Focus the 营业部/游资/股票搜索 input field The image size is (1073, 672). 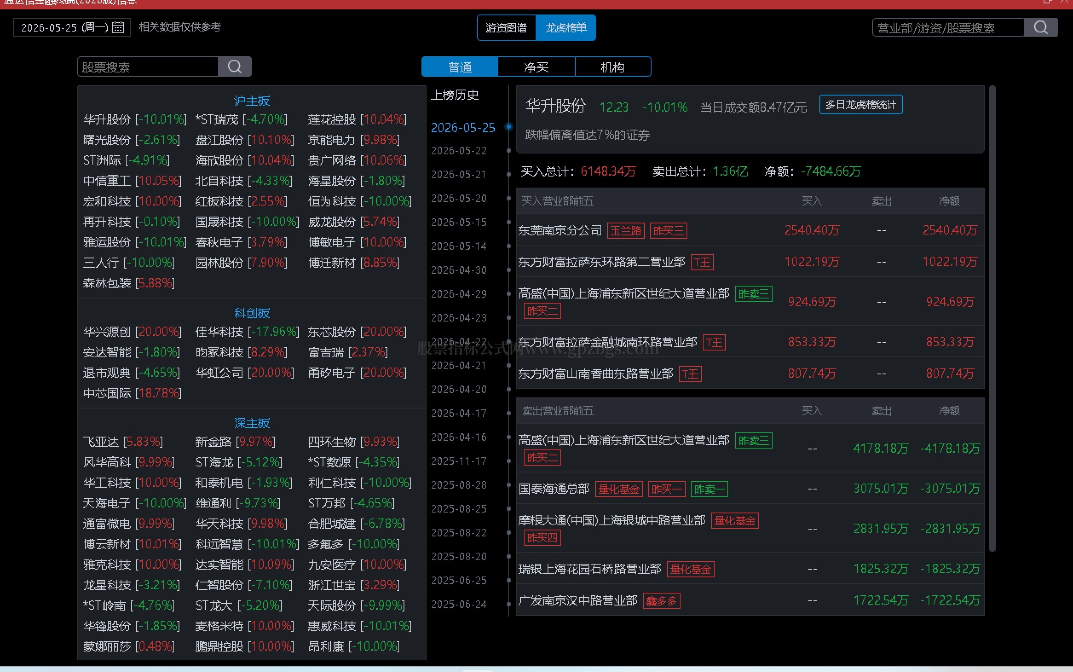click(948, 28)
